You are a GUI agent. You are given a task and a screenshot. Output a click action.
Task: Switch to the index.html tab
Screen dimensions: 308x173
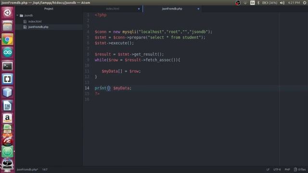[113, 9]
